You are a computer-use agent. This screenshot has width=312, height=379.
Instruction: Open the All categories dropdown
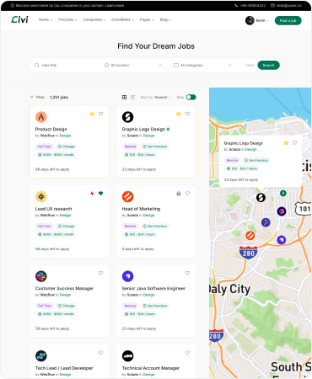(x=202, y=65)
